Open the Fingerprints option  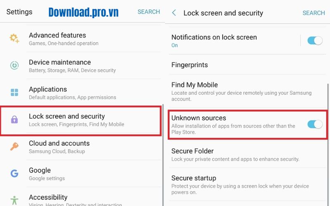[x=190, y=65]
